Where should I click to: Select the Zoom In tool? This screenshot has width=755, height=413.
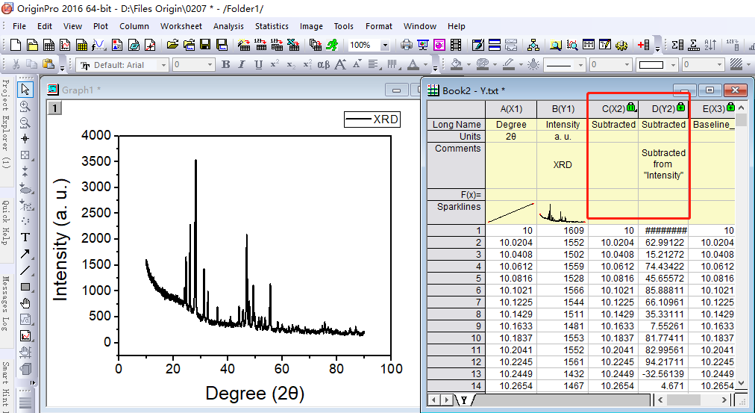(25, 106)
